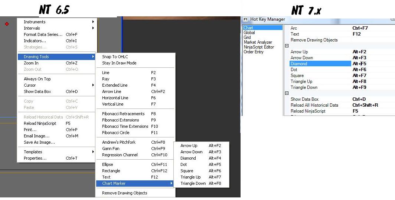Click Remove Drawing Objects hot key row

342,40
